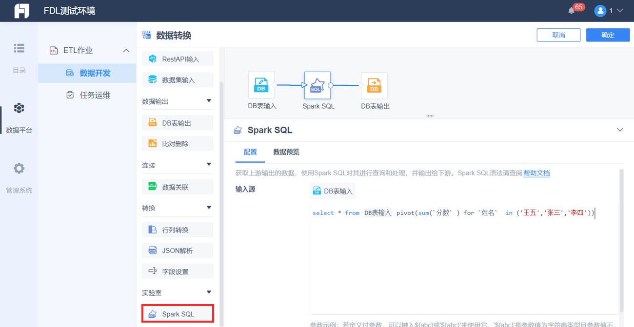Select 数据平台 in the sidebar
This screenshot has width=634, height=327.
19,117
